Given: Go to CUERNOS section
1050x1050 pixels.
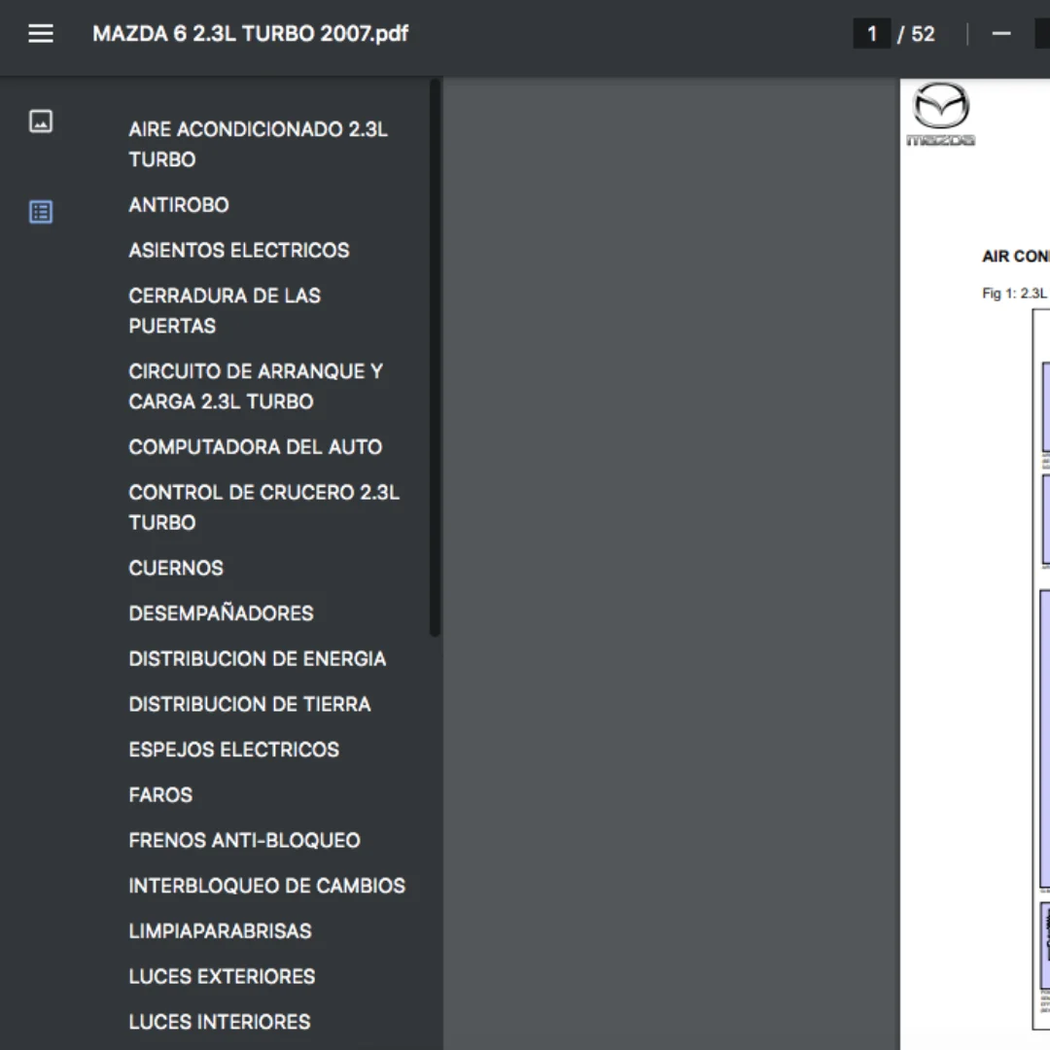Looking at the screenshot, I should click(176, 569).
